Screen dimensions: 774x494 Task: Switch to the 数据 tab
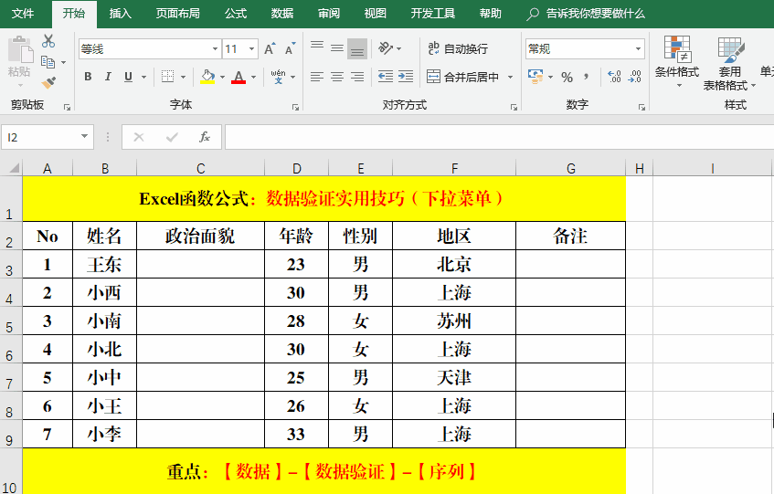[x=281, y=14]
